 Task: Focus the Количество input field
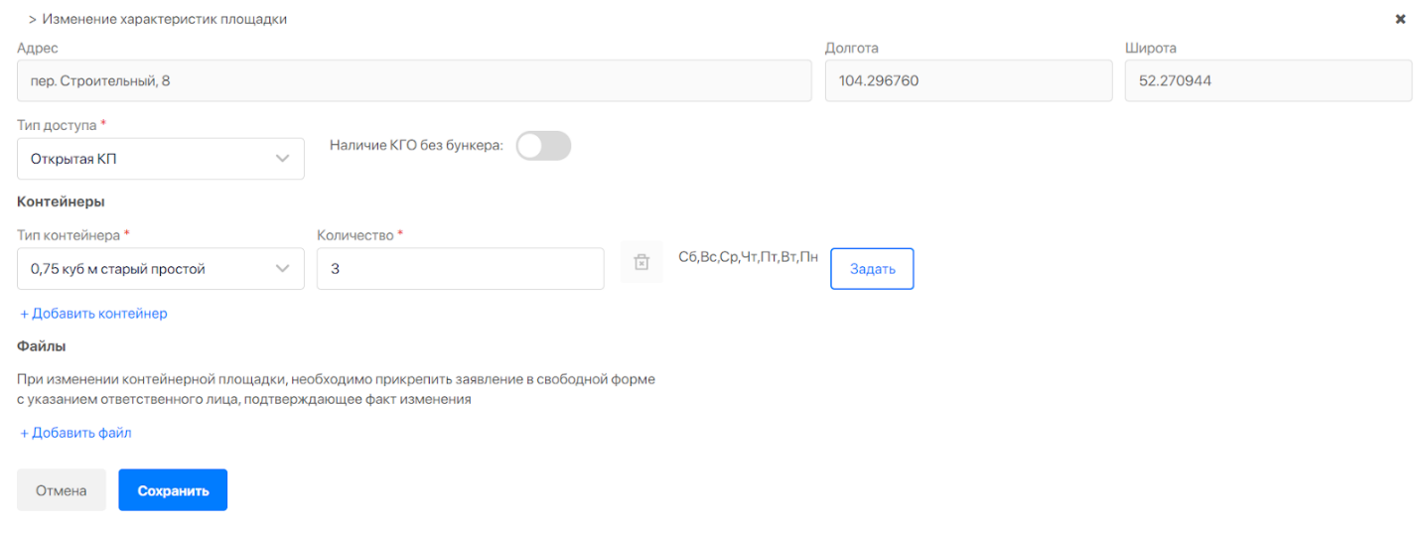pyautogui.click(x=460, y=269)
